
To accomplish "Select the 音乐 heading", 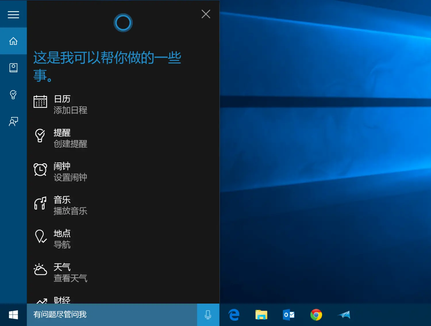I will [62, 200].
